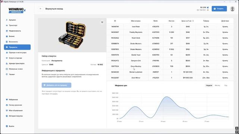
Task: Click the Инструменты category value
Action: pyautogui.click(x=57, y=61)
